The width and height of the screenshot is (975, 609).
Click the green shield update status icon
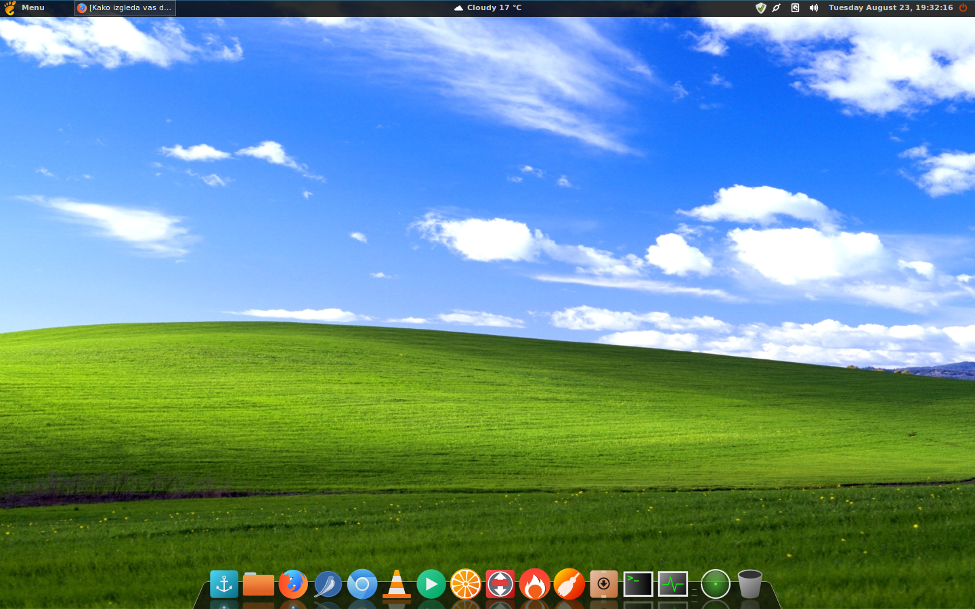(x=760, y=8)
